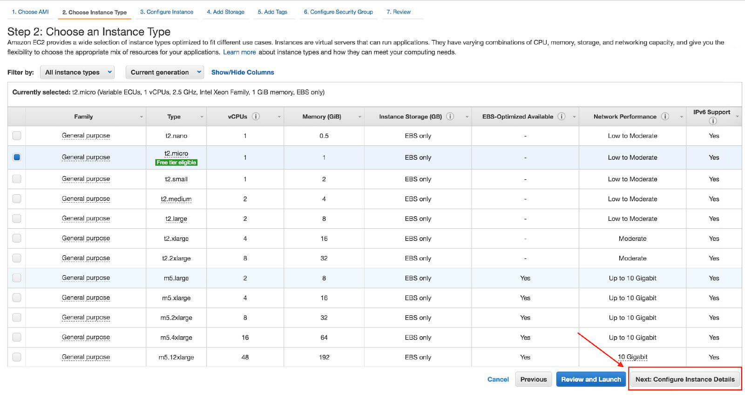Select the m5.large instance checkbox
Viewport: 745px width, 395px height.
tap(17, 278)
